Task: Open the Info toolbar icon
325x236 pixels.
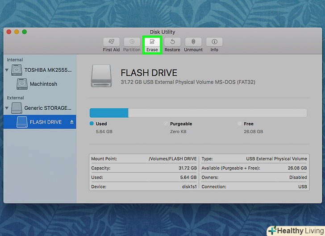Action: pos(214,42)
